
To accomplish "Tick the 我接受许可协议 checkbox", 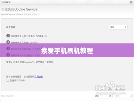I will click(8, 80).
